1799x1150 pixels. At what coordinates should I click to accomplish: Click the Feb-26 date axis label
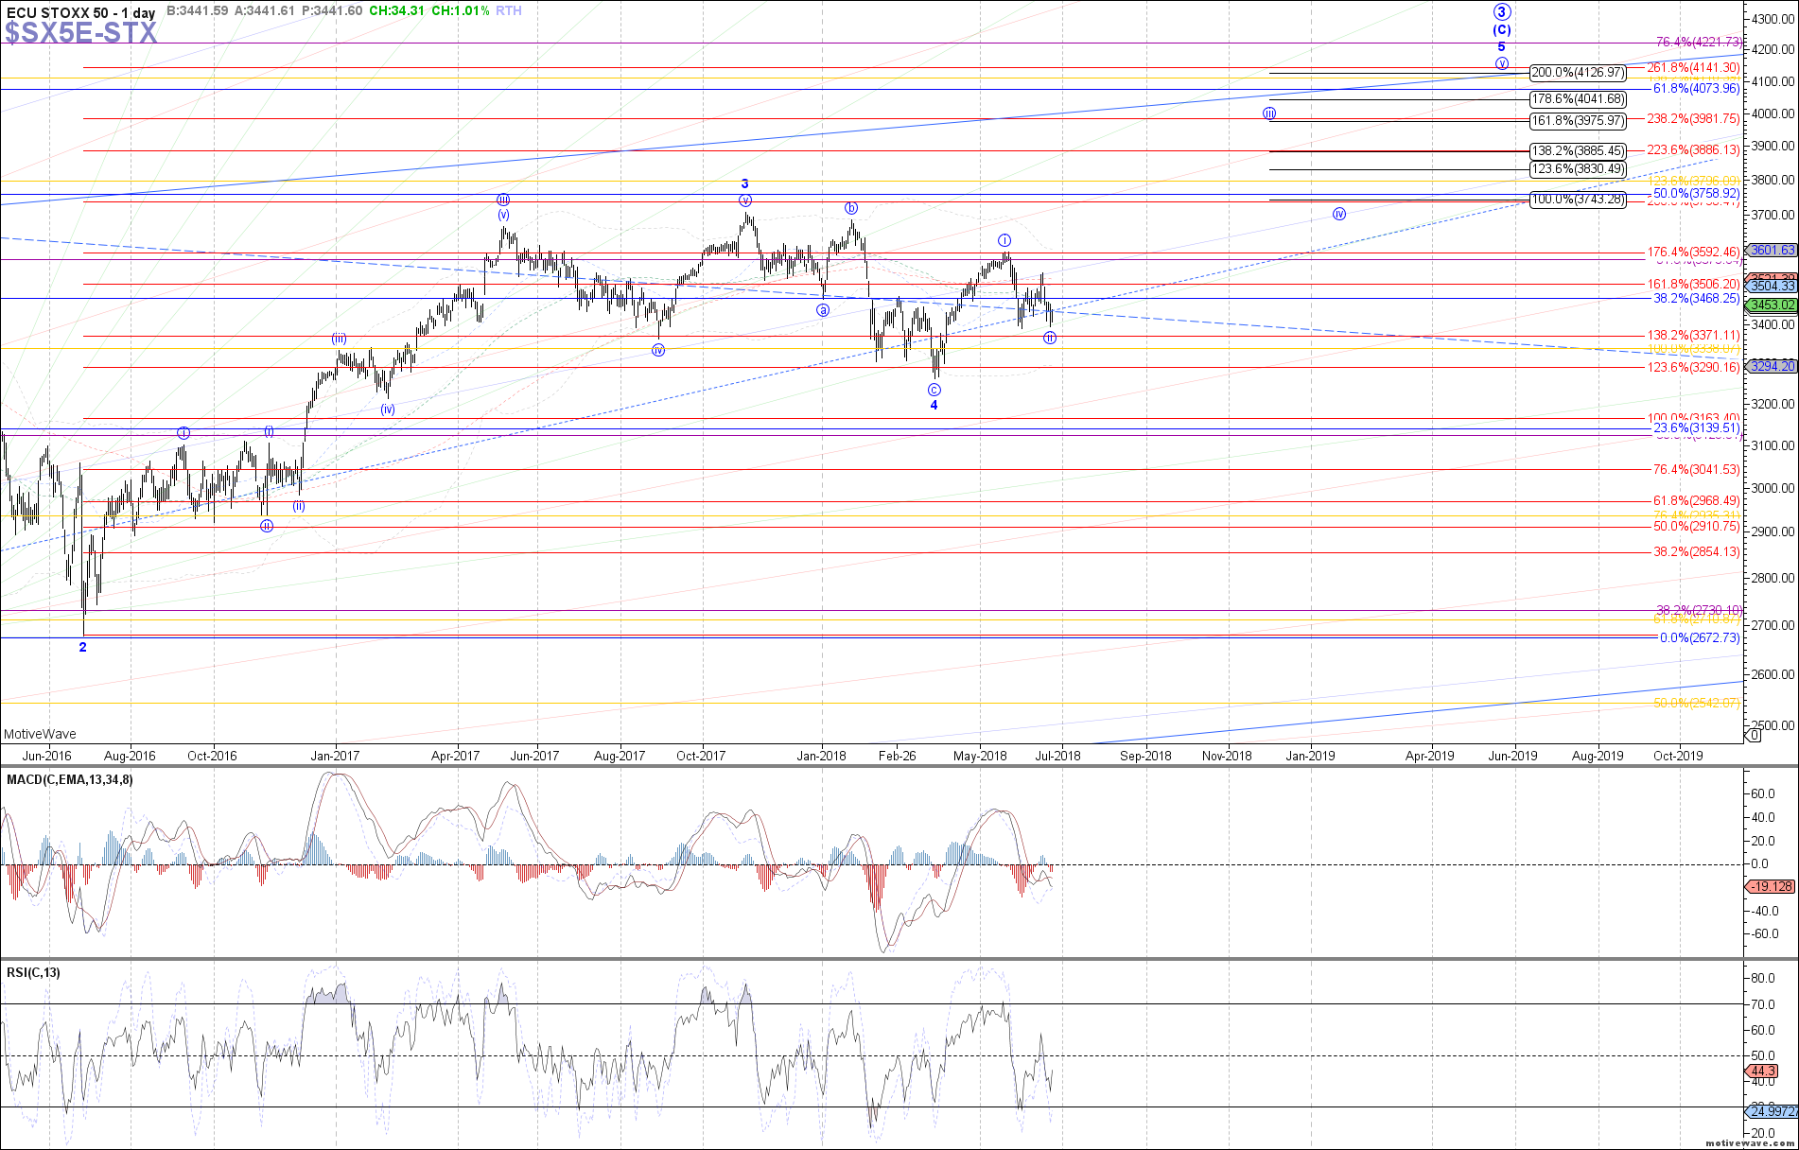point(897,756)
